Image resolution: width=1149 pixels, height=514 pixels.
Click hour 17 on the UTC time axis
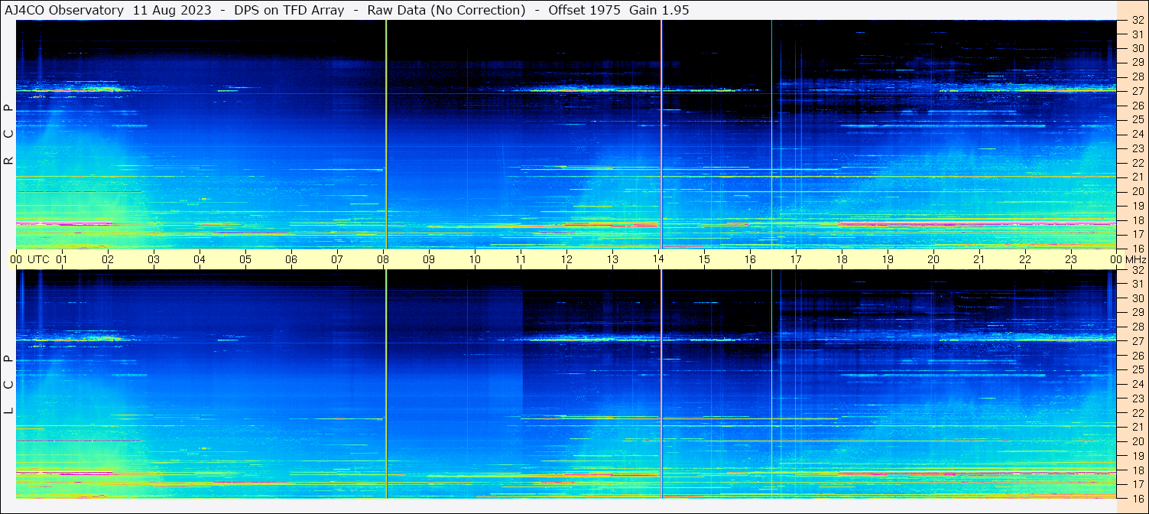pos(796,259)
